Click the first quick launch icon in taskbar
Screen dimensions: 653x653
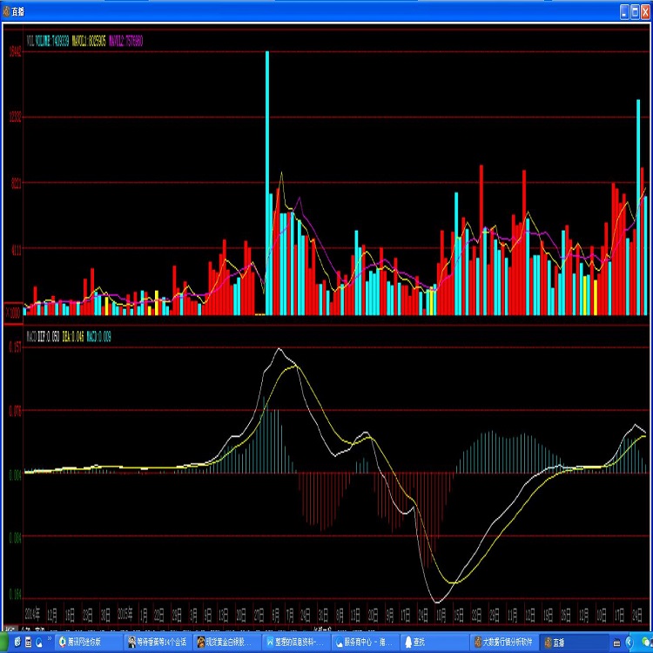tap(17, 642)
